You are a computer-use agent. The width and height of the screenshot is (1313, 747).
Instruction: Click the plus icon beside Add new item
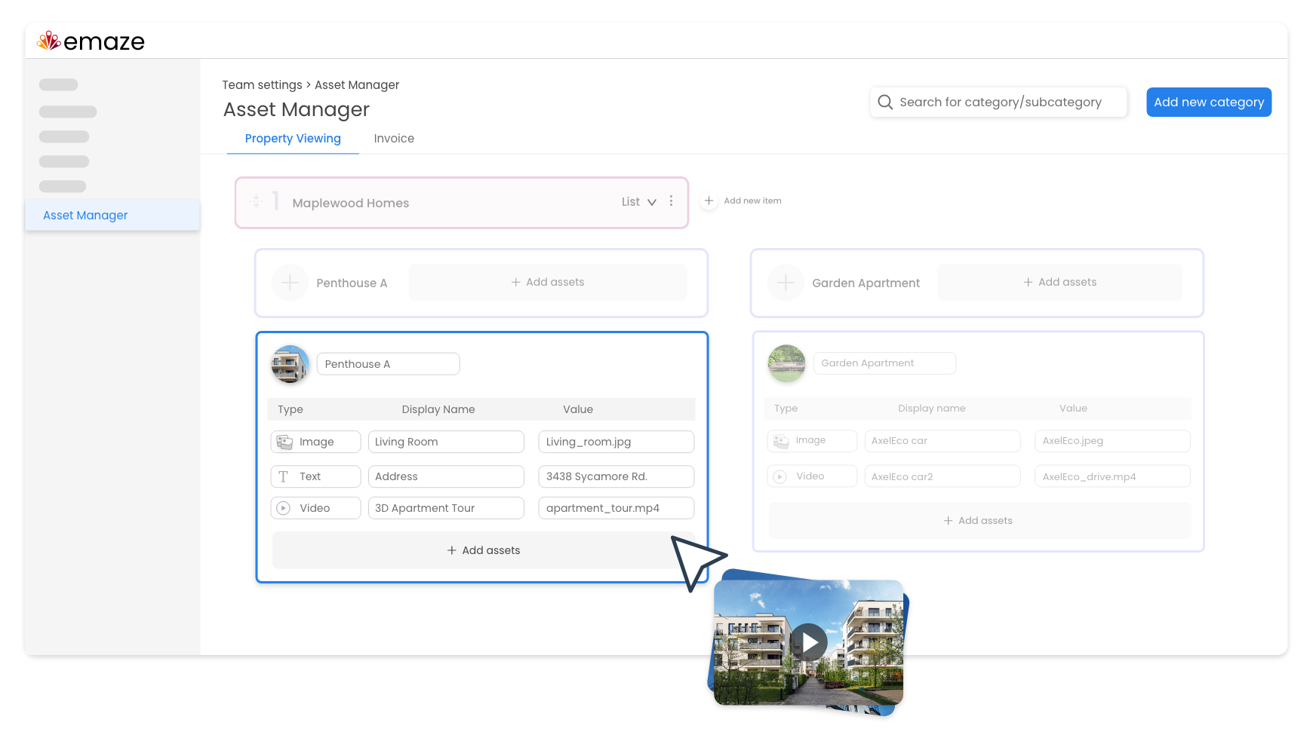pyautogui.click(x=709, y=201)
